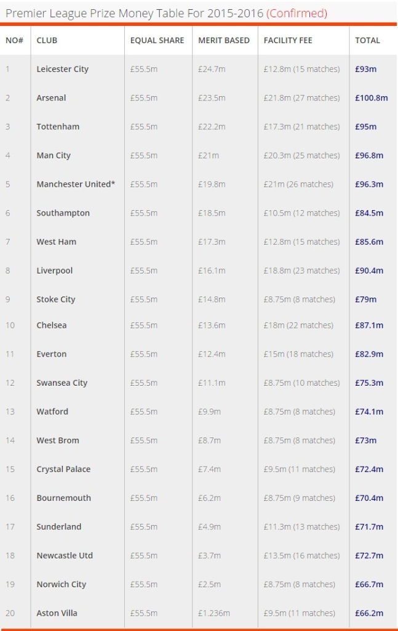Select the Chelsea club name
This screenshot has width=398, height=631.
click(52, 325)
